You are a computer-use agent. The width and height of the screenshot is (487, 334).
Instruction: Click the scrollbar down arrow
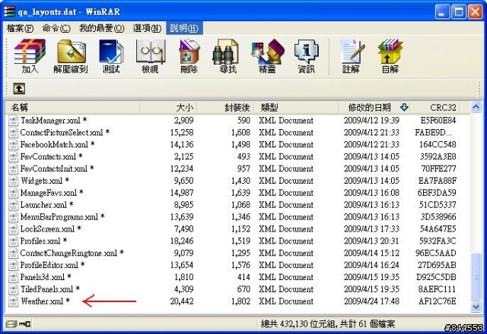(x=476, y=307)
